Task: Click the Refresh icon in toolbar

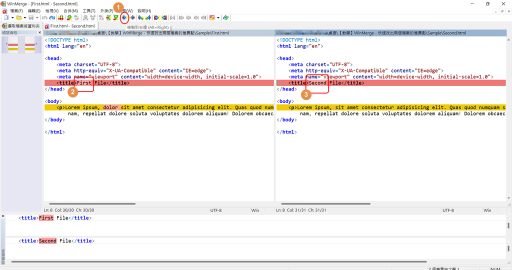Action: pos(226,18)
